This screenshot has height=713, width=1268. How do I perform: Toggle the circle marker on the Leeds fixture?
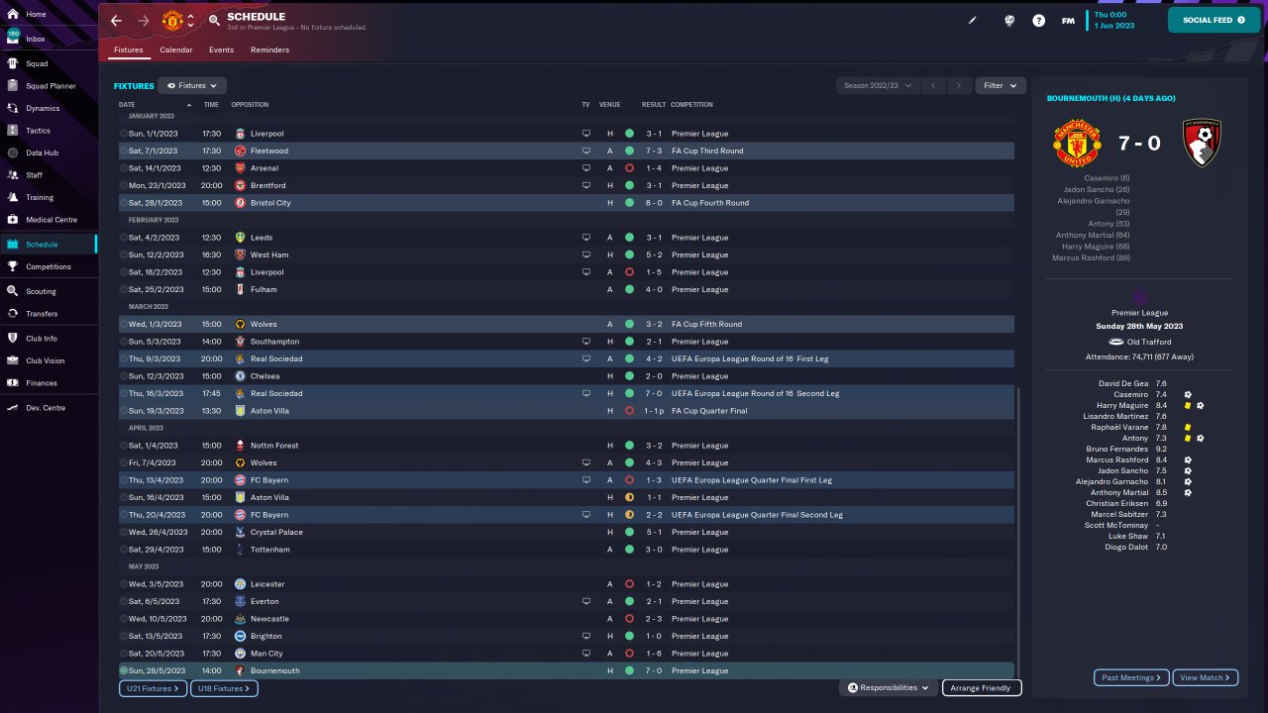click(124, 238)
